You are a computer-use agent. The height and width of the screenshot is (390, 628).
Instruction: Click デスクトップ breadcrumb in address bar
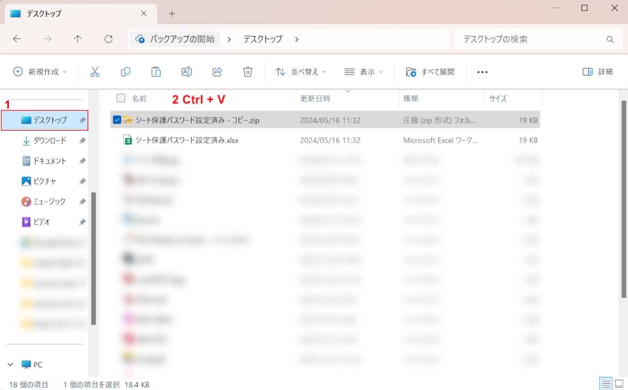[x=263, y=39]
